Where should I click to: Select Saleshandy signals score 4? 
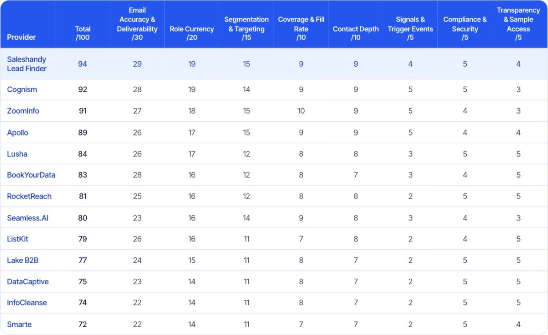tap(411, 64)
